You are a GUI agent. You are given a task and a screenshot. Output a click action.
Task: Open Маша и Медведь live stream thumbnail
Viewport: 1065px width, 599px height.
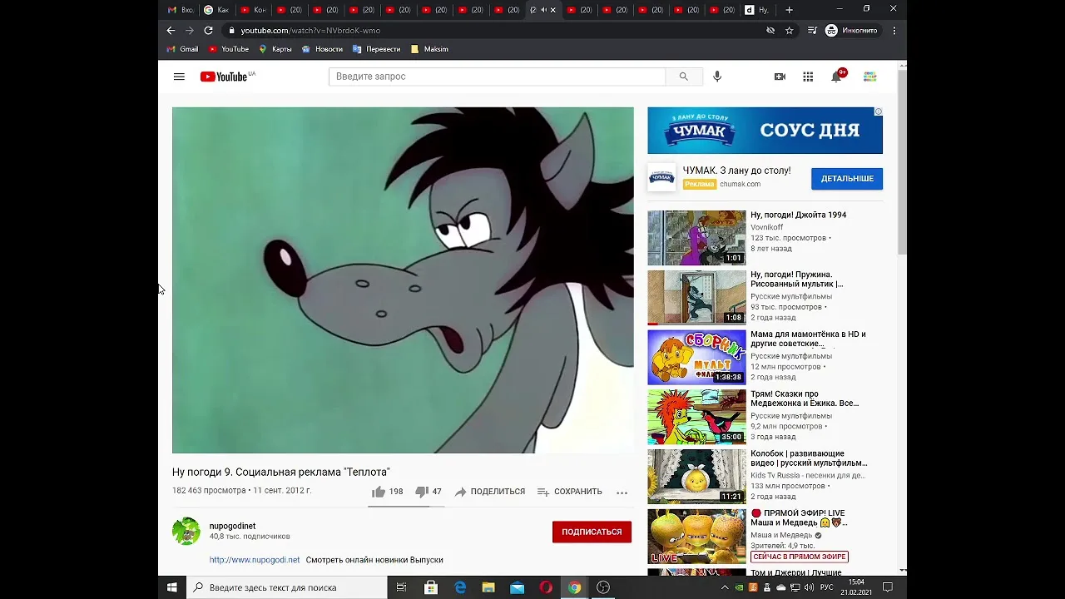coord(696,537)
